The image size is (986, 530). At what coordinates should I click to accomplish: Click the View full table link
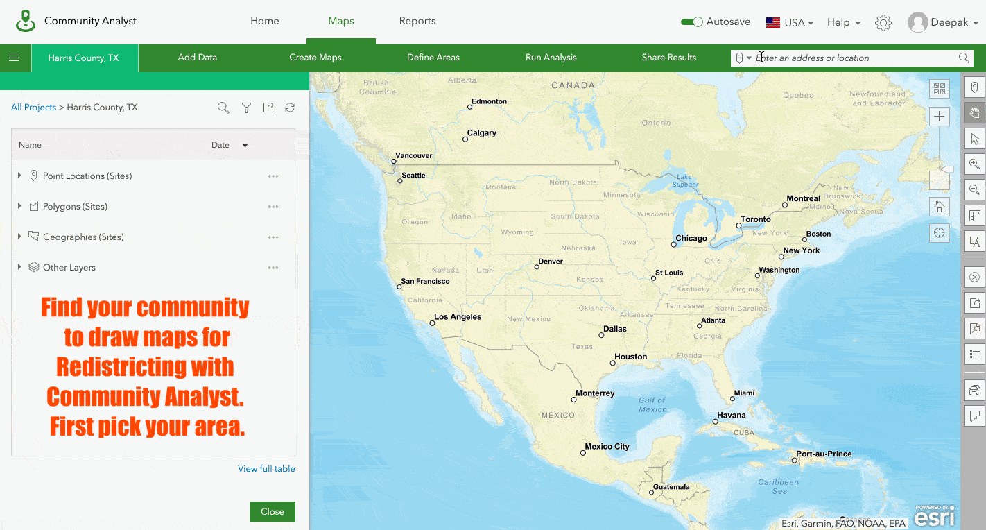[266, 469]
